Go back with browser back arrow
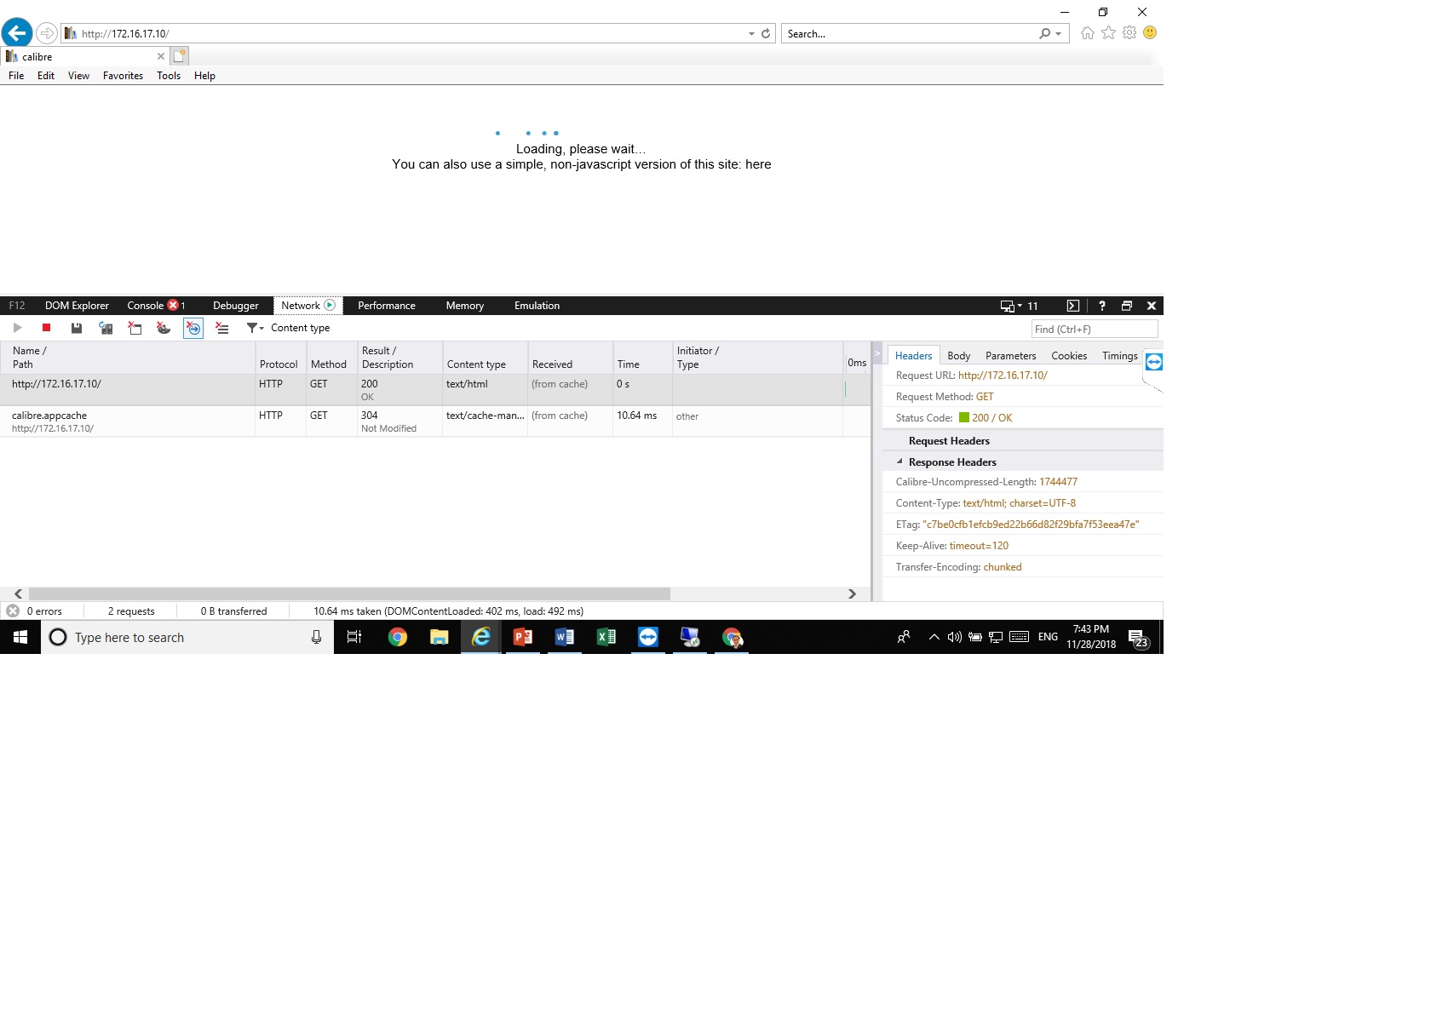The image size is (1431, 1015). 17,33
